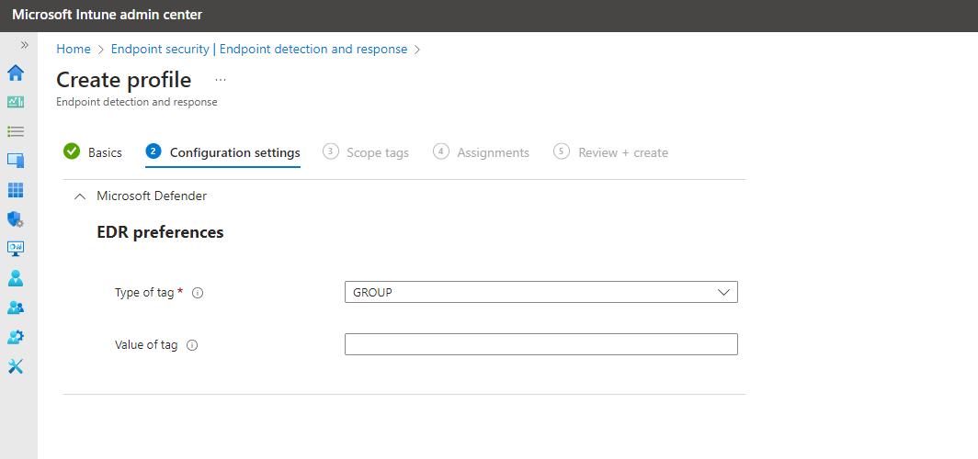Click the Endpoint detection and response subtitle
Viewport: 978px width, 459px height.
[137, 102]
